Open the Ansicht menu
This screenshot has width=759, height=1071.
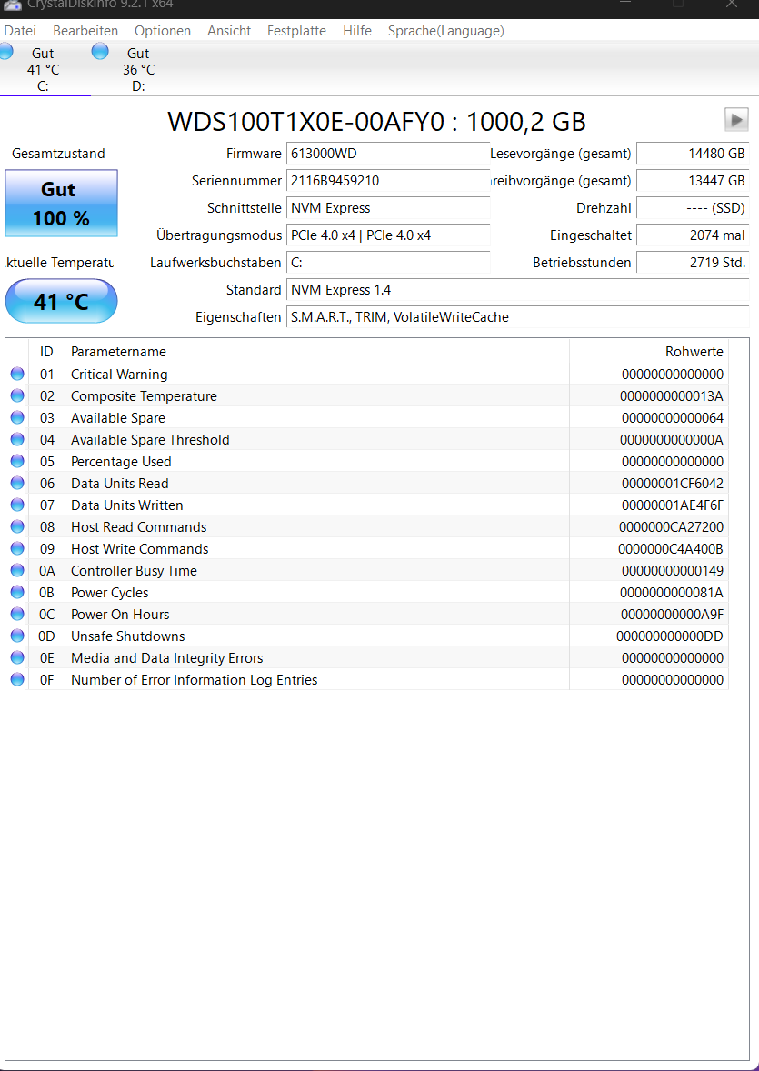click(x=229, y=31)
